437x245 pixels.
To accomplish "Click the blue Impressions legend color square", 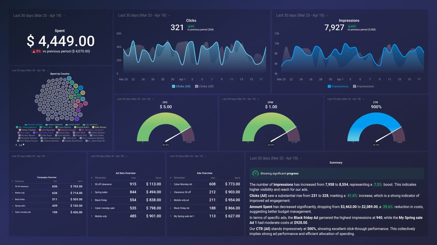I will pyautogui.click(x=329, y=86).
